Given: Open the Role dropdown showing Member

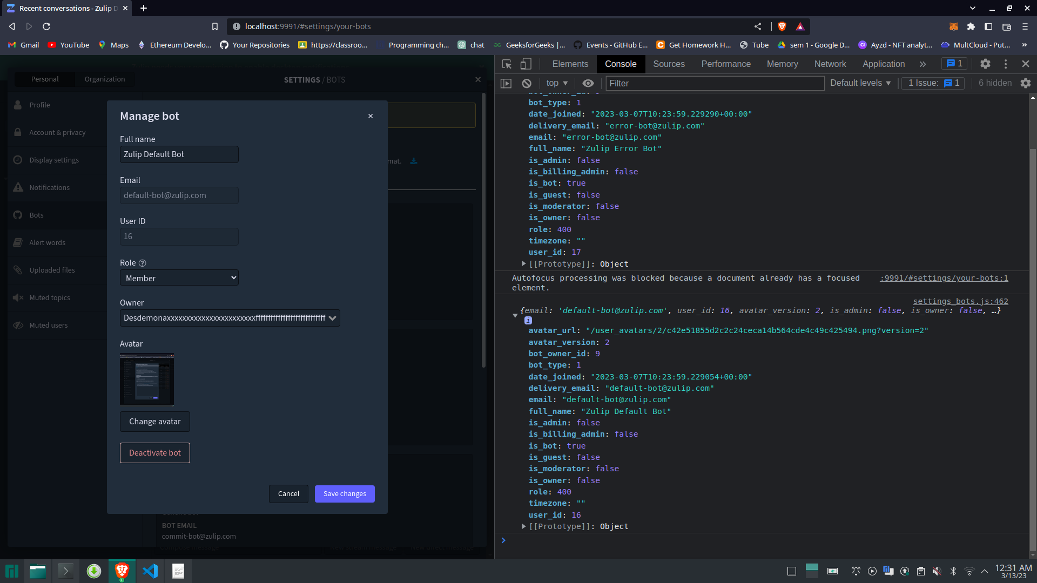Looking at the screenshot, I should 179,277.
